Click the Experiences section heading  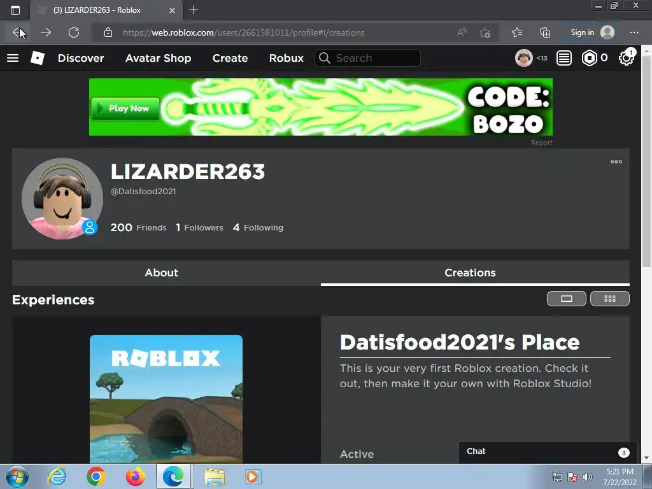[x=53, y=300]
